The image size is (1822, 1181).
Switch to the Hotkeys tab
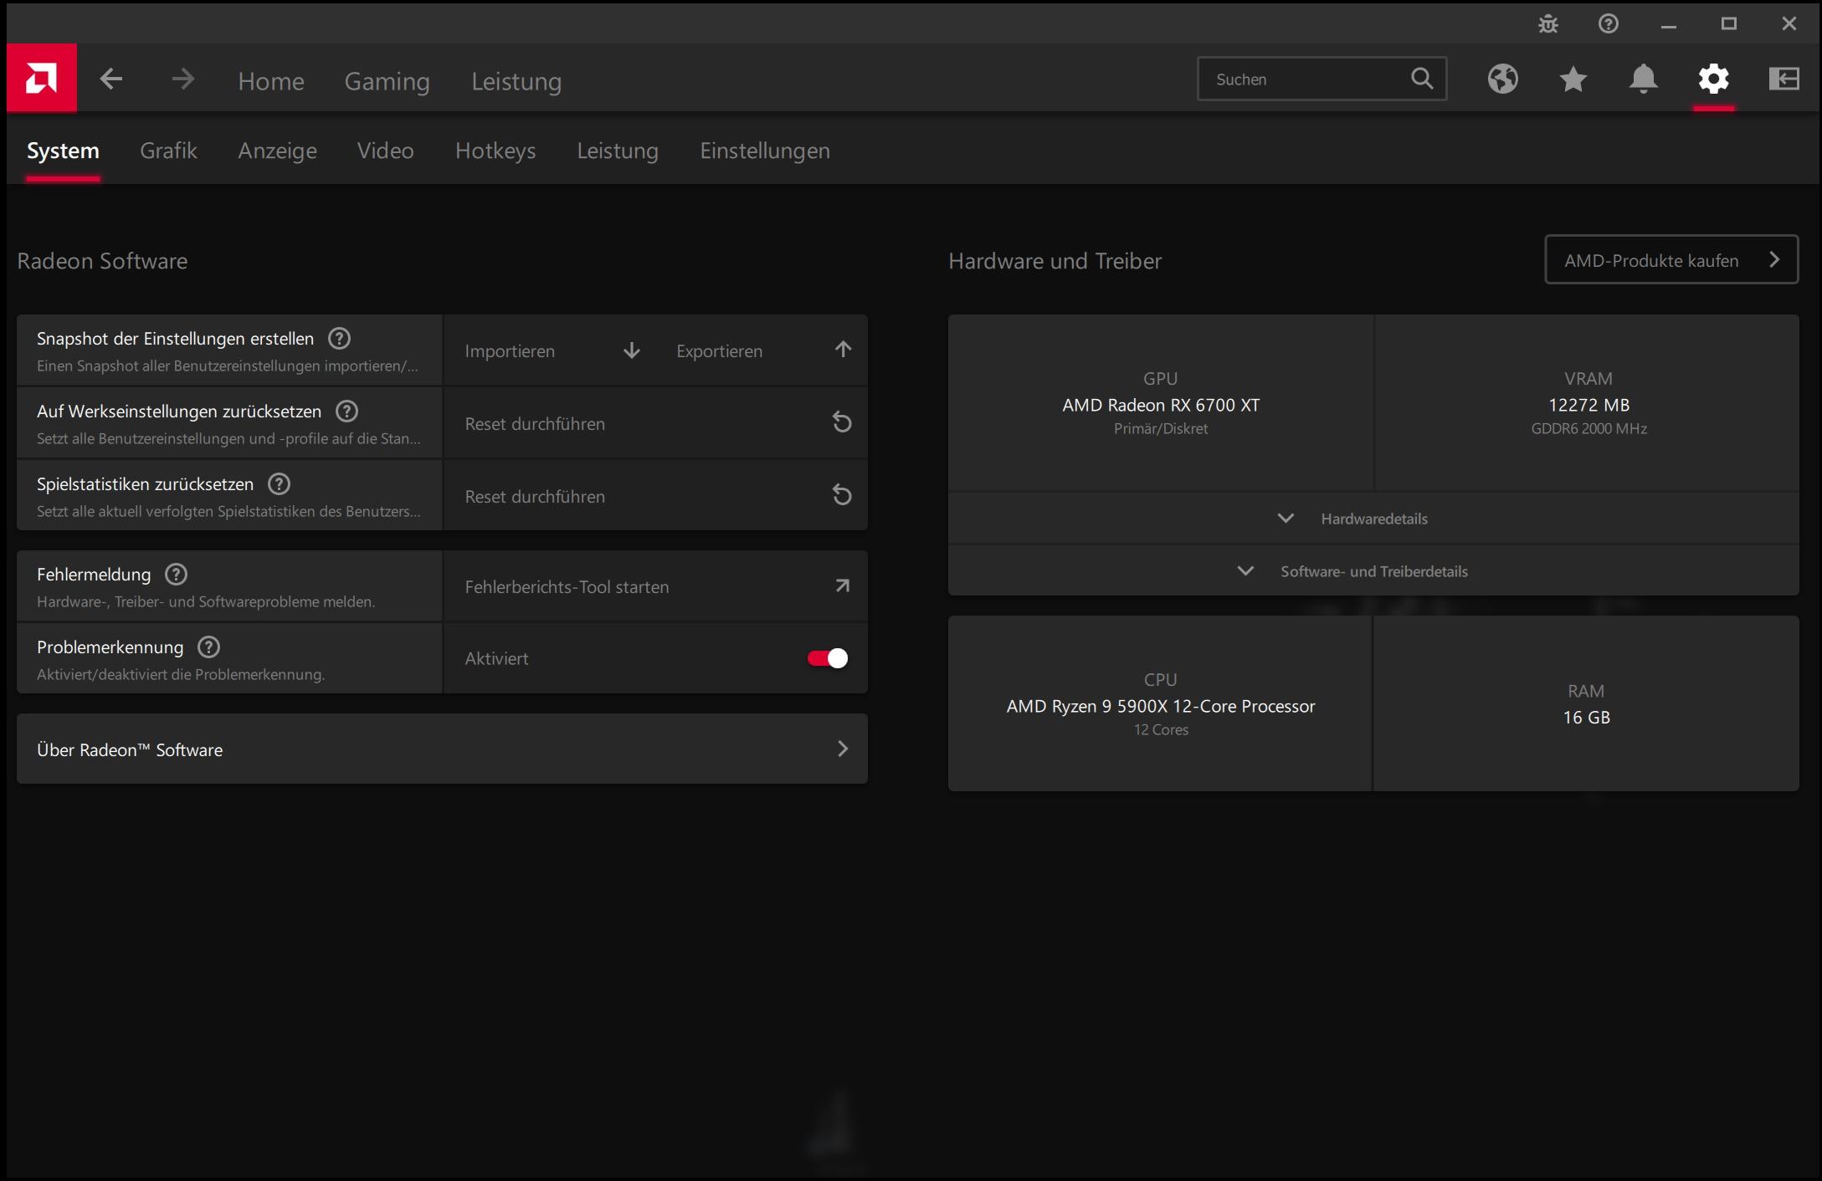[495, 151]
